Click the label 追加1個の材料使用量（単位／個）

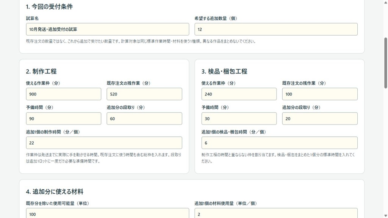[x=226, y=203]
